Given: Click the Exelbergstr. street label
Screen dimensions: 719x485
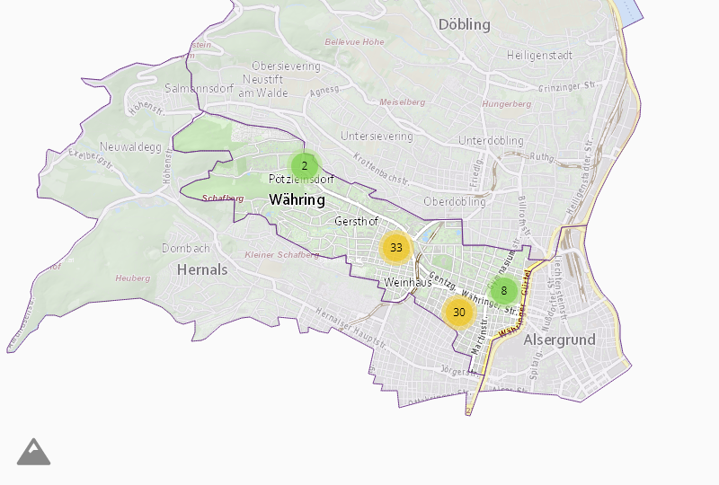Looking at the screenshot, I should (x=92, y=160).
